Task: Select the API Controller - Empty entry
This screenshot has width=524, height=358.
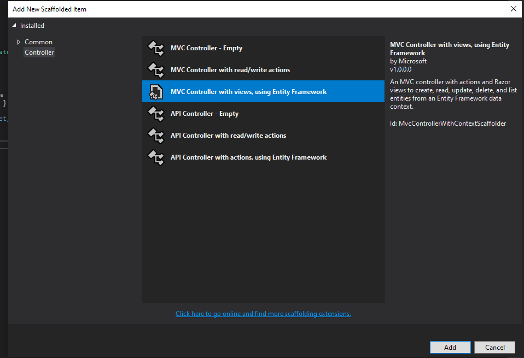Action: [204, 114]
